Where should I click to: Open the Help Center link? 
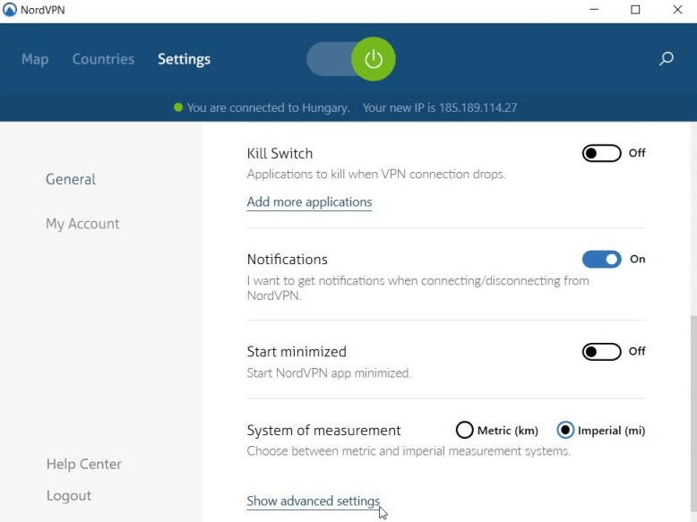(83, 464)
